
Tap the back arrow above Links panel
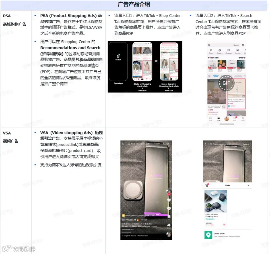point(205,144)
